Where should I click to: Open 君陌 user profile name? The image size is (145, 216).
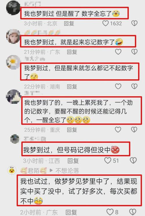click(33, 171)
